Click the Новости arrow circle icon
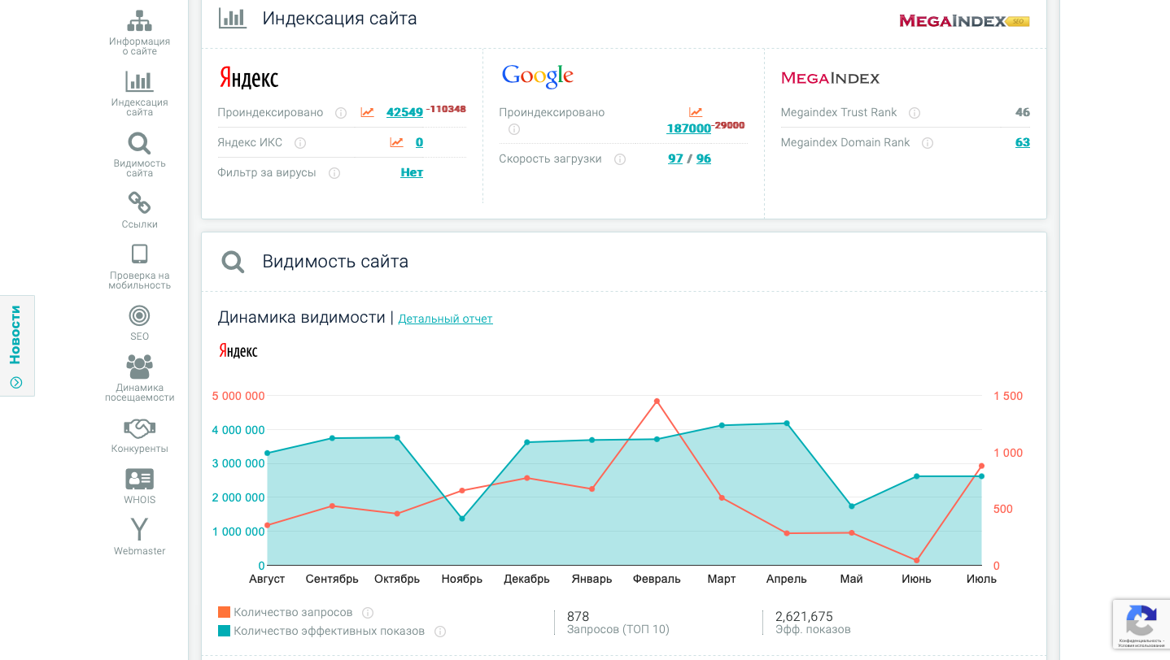 [15, 382]
